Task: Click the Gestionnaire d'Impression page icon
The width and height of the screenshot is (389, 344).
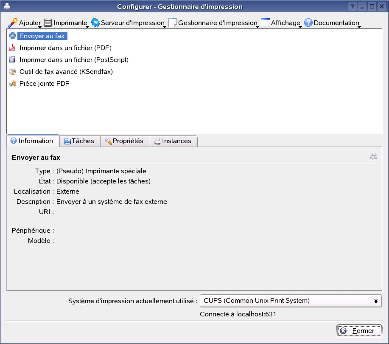Action: [x=172, y=23]
